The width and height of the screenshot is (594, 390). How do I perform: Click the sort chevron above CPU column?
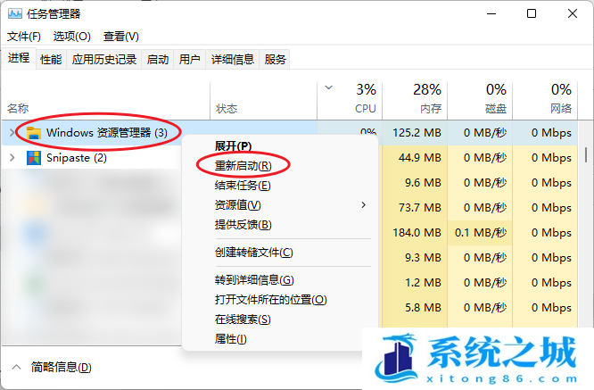pos(328,88)
